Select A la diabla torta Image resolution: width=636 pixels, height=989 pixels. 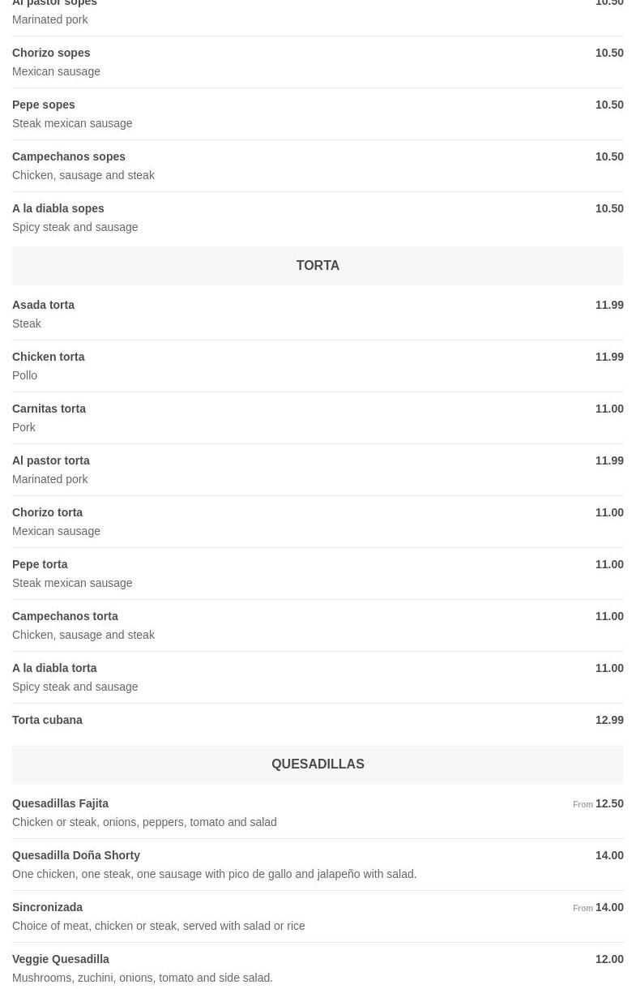55,669
